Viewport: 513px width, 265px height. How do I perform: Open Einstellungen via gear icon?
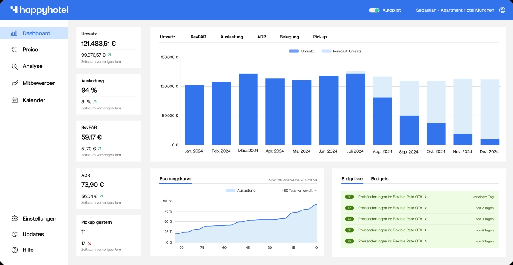[x=14, y=218]
